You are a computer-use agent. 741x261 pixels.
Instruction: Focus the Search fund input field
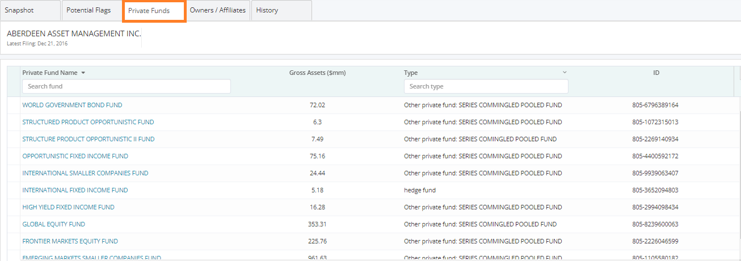(127, 86)
